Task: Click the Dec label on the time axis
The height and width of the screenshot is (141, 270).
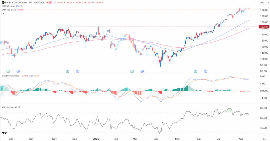Action: (75, 139)
